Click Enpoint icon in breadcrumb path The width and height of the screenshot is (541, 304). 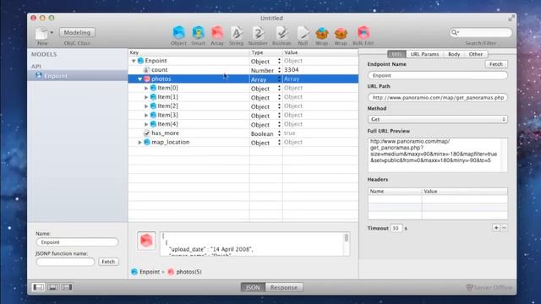[134, 272]
